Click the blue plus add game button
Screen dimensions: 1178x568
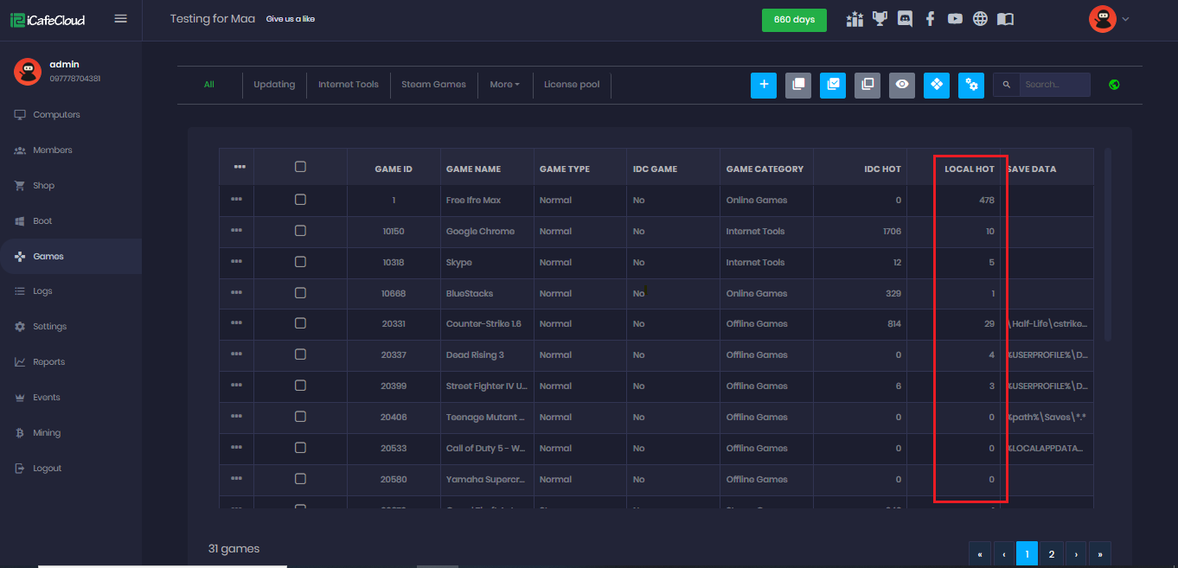pos(764,85)
